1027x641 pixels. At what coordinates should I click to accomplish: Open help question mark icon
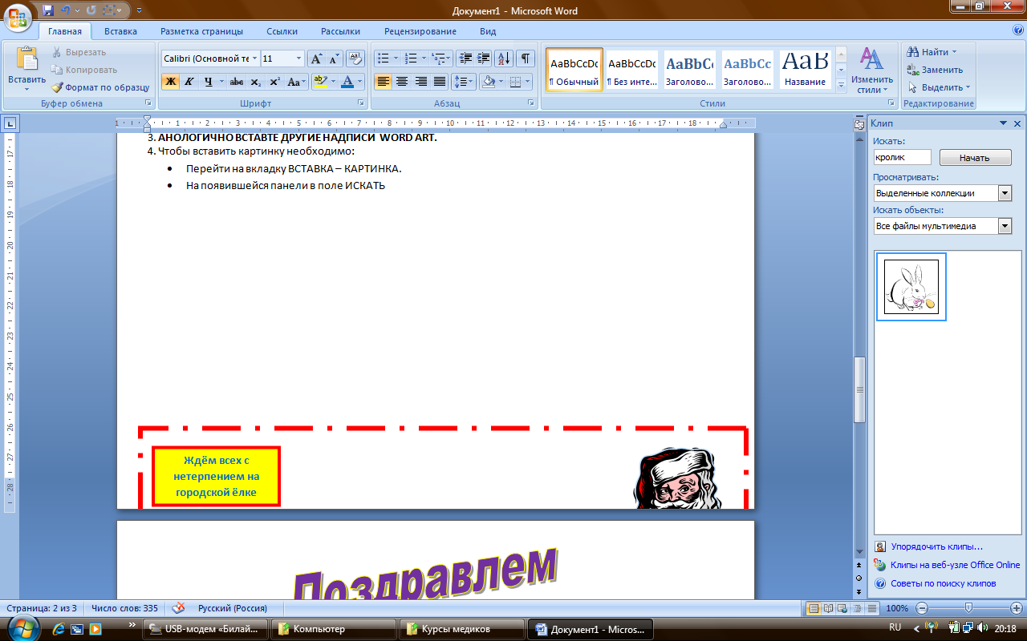(1017, 30)
